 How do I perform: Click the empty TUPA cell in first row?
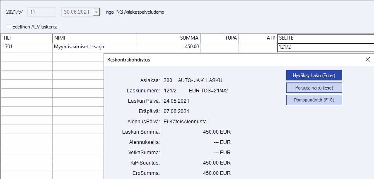[220, 47]
